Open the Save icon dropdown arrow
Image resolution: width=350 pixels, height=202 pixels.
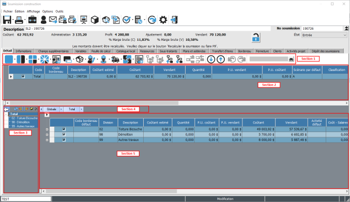(x=13, y=20)
